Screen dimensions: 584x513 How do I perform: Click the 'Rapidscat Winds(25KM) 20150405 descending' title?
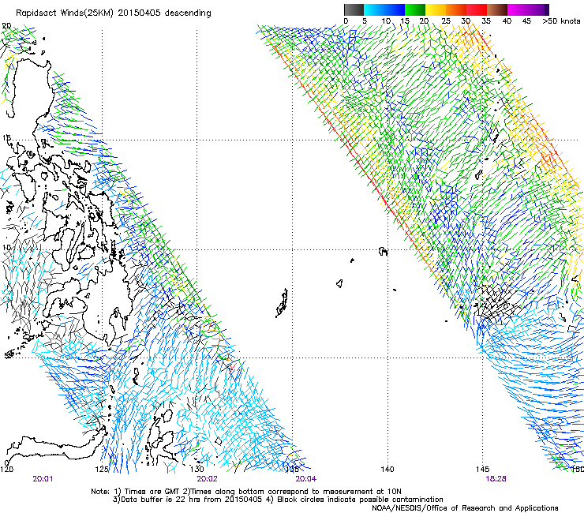pos(114,13)
